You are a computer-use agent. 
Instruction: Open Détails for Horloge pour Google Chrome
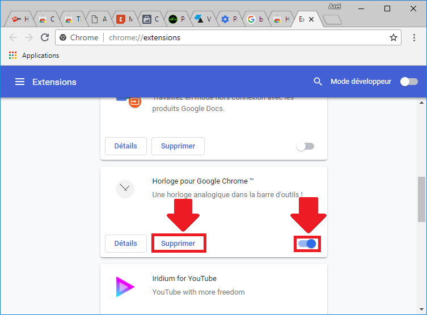(x=125, y=244)
